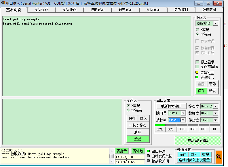Switch to the 码表显示 tab
The width and height of the screenshot is (228, 167).
tap(125, 10)
